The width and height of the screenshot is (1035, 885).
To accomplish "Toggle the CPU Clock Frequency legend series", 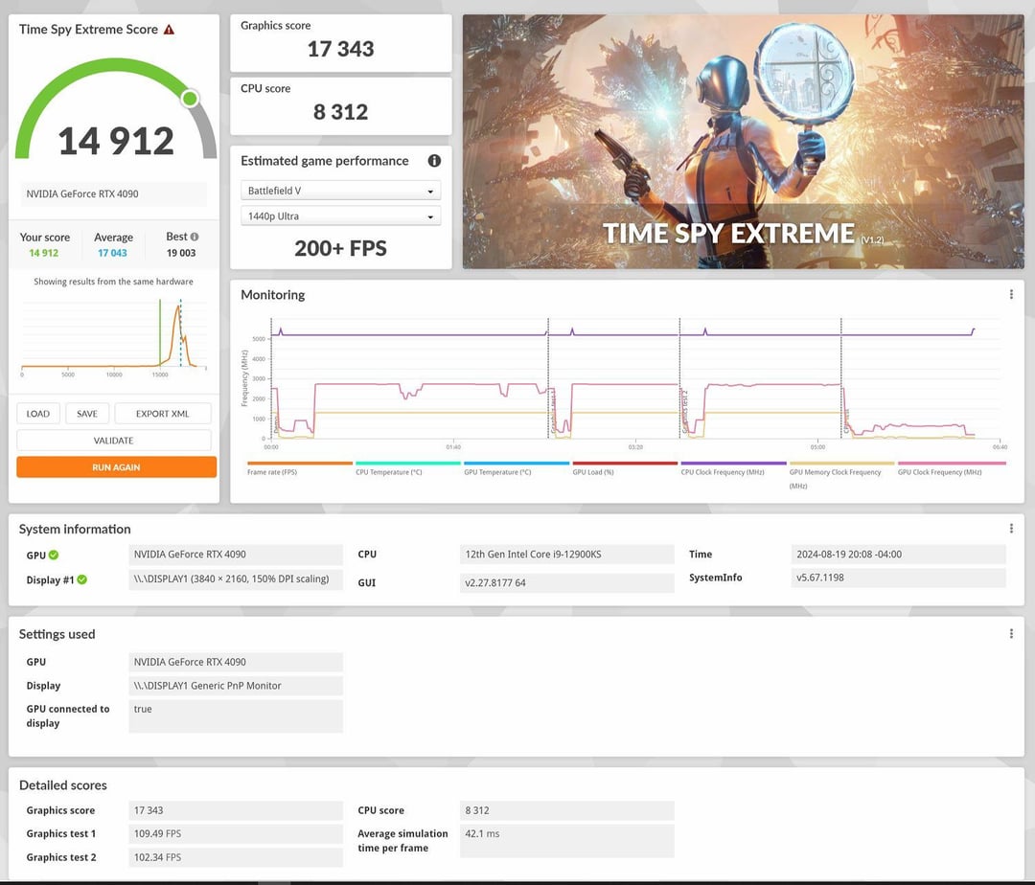I will [x=733, y=468].
